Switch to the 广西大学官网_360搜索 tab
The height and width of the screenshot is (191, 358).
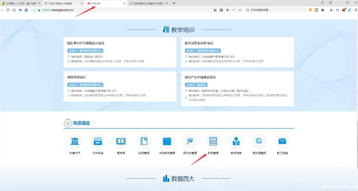tap(62, 3)
